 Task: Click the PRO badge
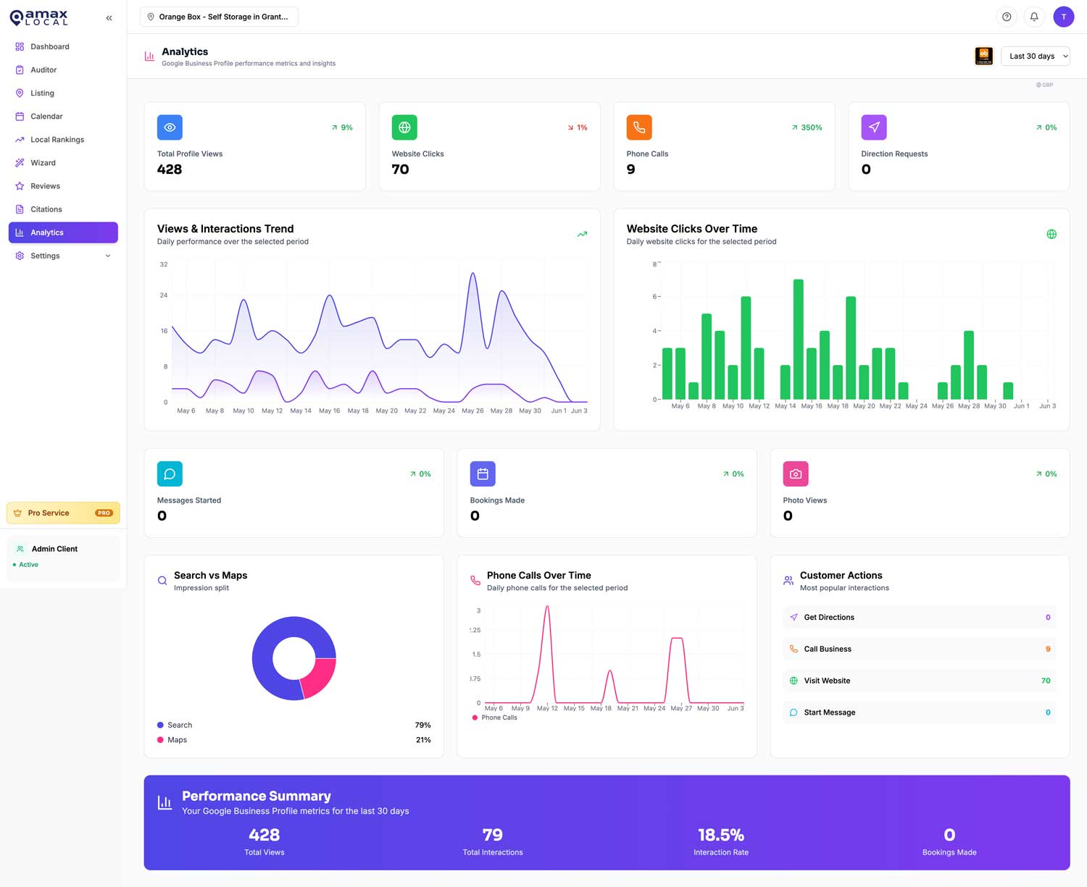pyautogui.click(x=104, y=513)
